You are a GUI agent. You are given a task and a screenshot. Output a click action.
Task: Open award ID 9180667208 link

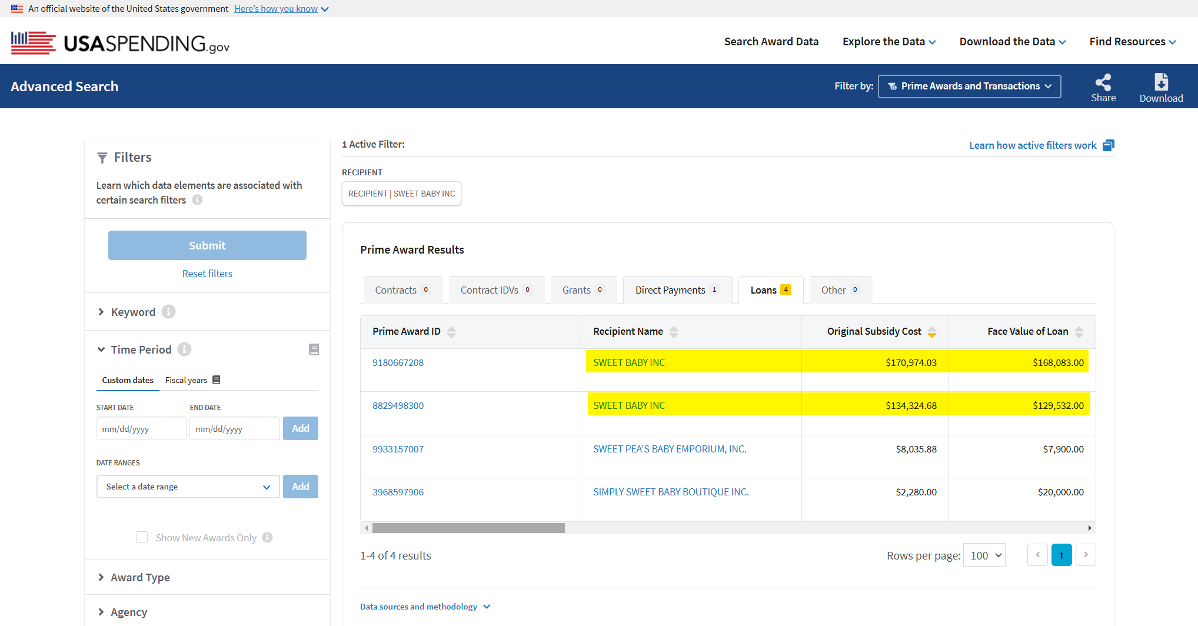coord(398,362)
